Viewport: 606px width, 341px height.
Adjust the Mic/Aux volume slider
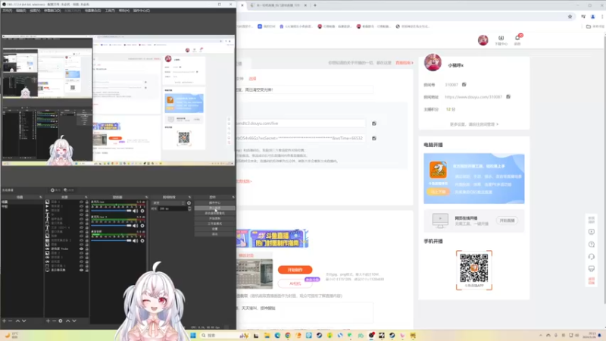click(x=111, y=211)
